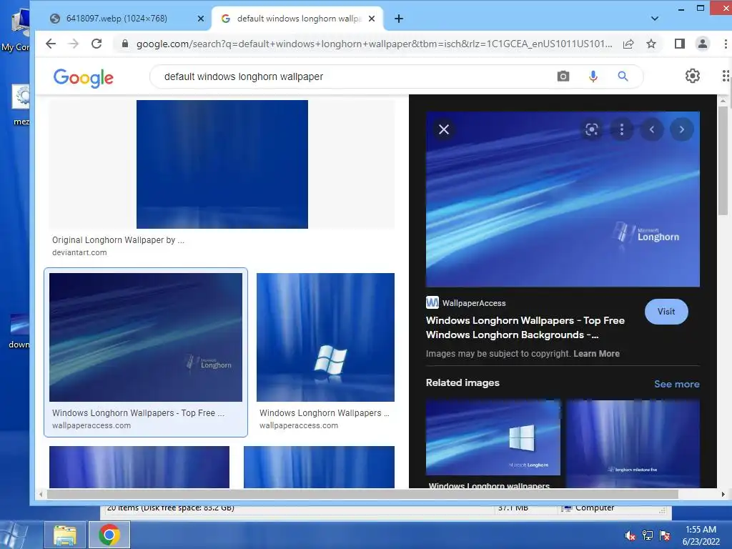Bookmark this page with the star
The height and width of the screenshot is (549, 732).
coord(651,44)
